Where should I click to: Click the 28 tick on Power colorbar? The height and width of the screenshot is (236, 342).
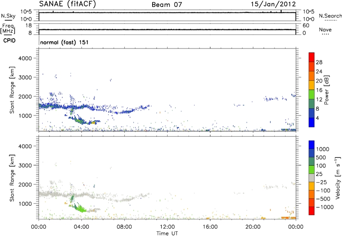coord(319,62)
